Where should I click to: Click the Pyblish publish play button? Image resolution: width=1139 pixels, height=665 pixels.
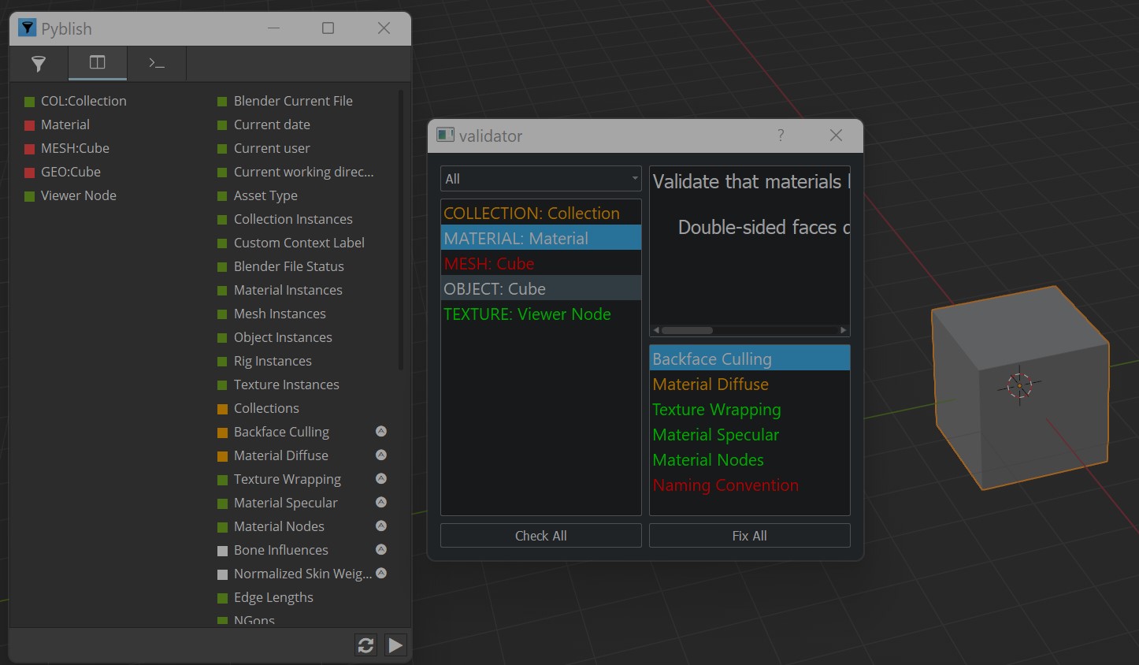click(395, 645)
